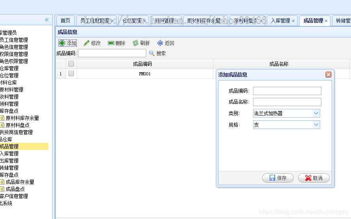Open 转储管理 in the sidebar
This screenshot has height=219, width=351.
[9, 168]
